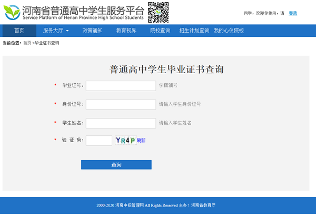Click the 学生姓名 field label
This screenshot has height=217, width=316.
(73, 123)
